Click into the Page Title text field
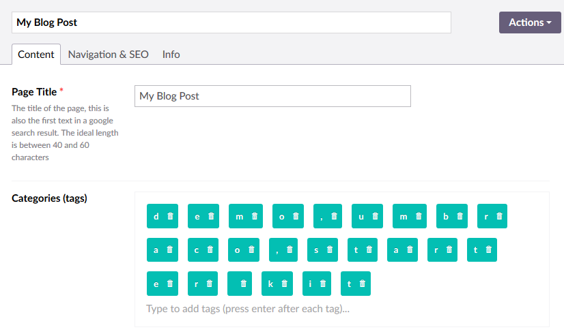Screen dimensions: 564x334 point(272,96)
